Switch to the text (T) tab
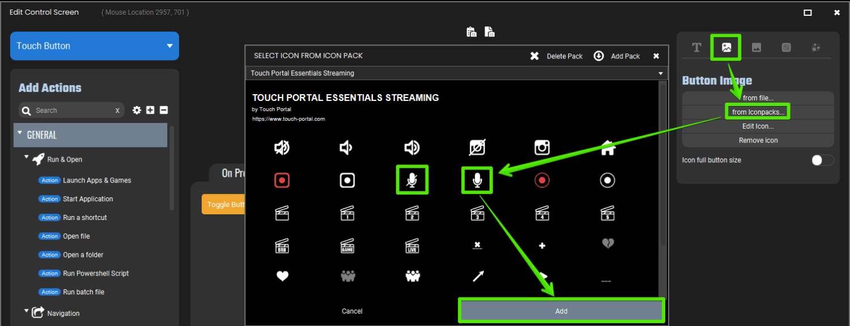This screenshot has height=326, width=850. [x=696, y=48]
